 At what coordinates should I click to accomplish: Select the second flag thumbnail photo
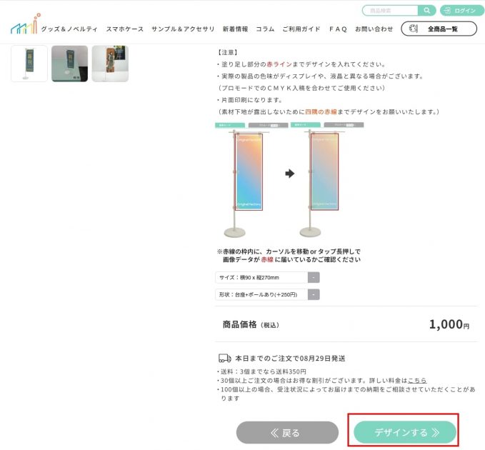pos(69,64)
